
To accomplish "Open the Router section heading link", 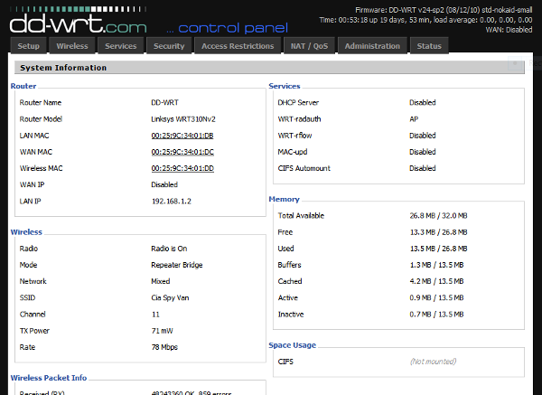I will pyautogui.click(x=23, y=86).
